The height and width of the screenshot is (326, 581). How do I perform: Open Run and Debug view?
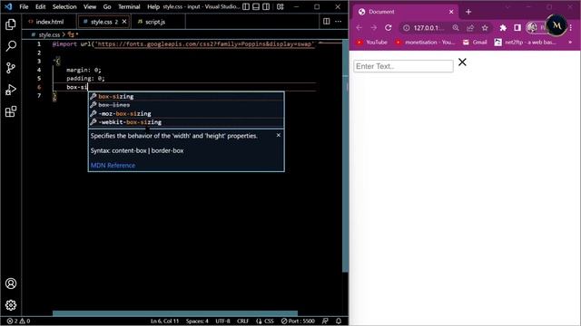[x=11, y=90]
